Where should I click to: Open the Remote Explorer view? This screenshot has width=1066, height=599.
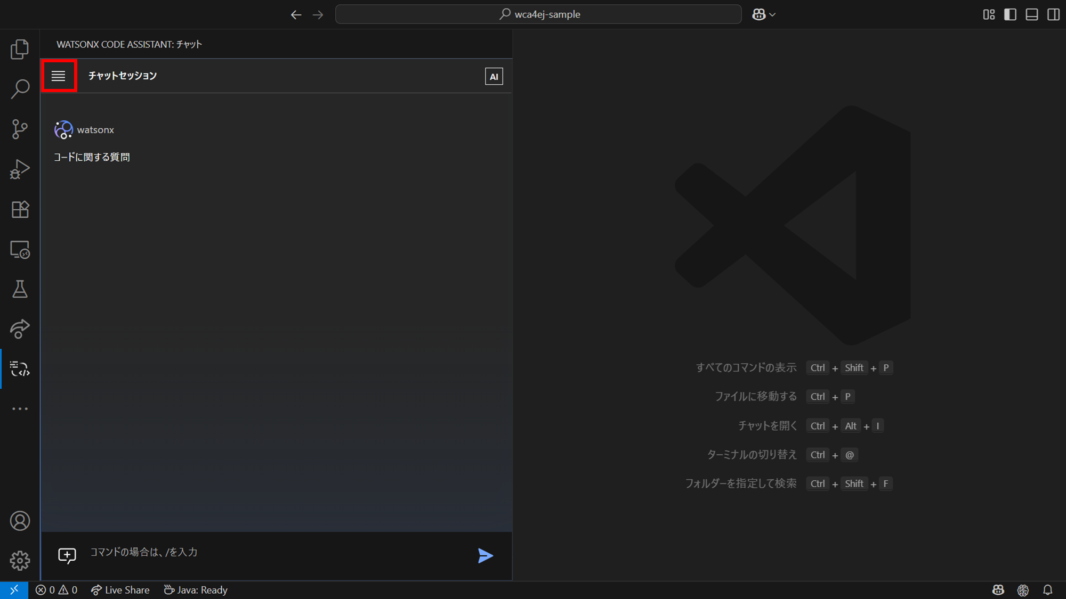pyautogui.click(x=20, y=249)
